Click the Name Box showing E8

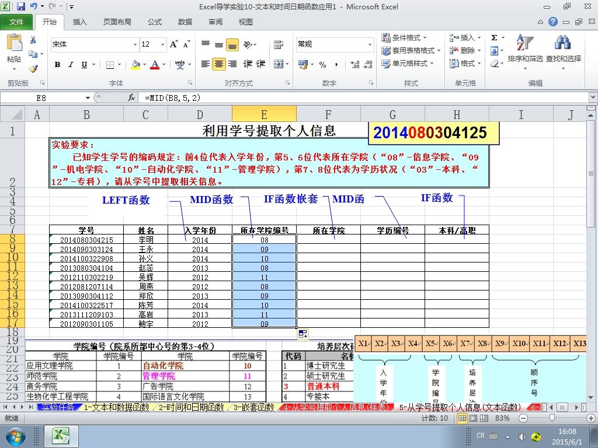(x=41, y=98)
